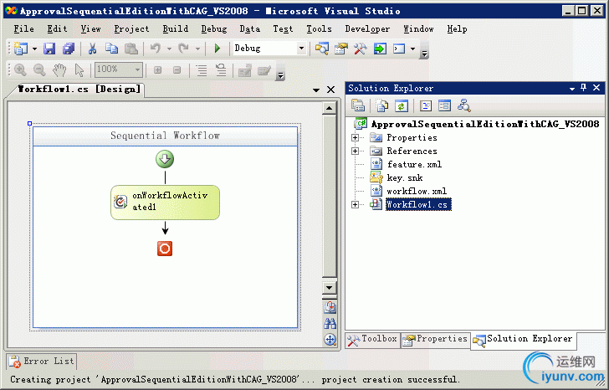This screenshot has height=390, width=609.
Task: Click designer scrollbar down arrow
Action: (x=330, y=288)
